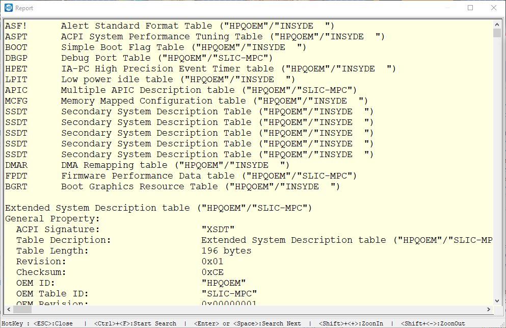Click the ZoonIn hotkey hint
Screen dimensions: 506x328
click(x=351, y=323)
